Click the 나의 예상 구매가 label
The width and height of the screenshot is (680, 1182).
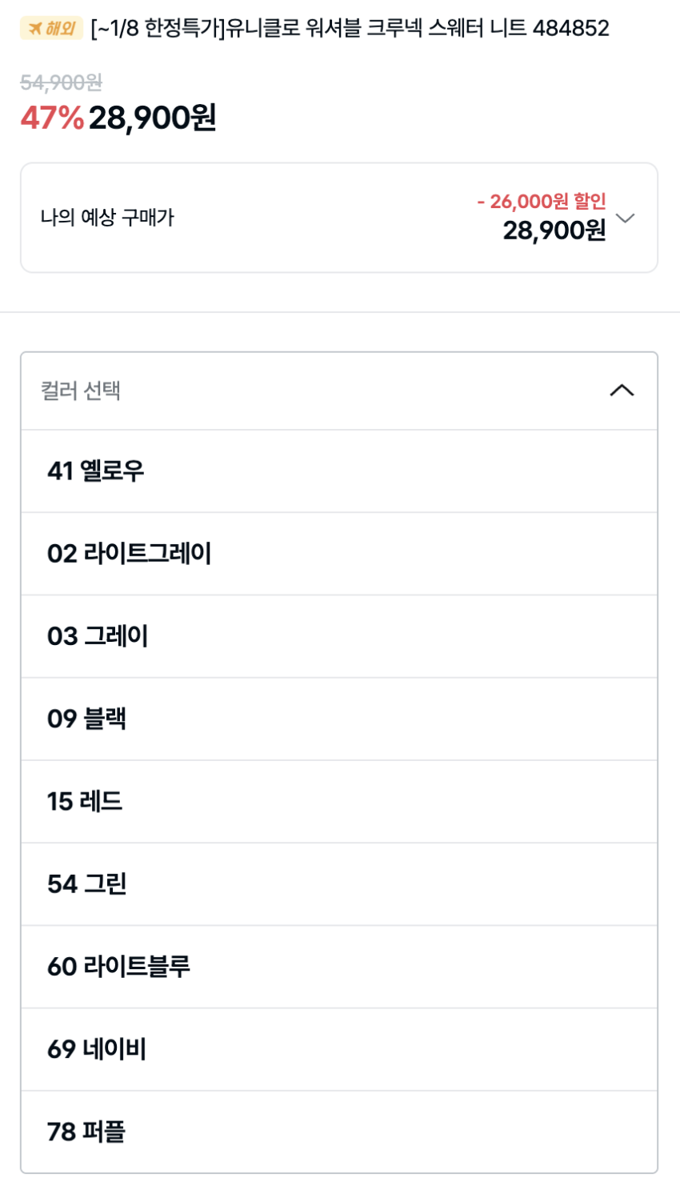click(x=107, y=218)
